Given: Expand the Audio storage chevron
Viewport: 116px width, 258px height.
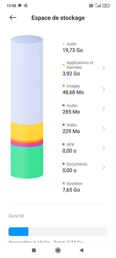Looking at the screenshot, I should (104, 109).
